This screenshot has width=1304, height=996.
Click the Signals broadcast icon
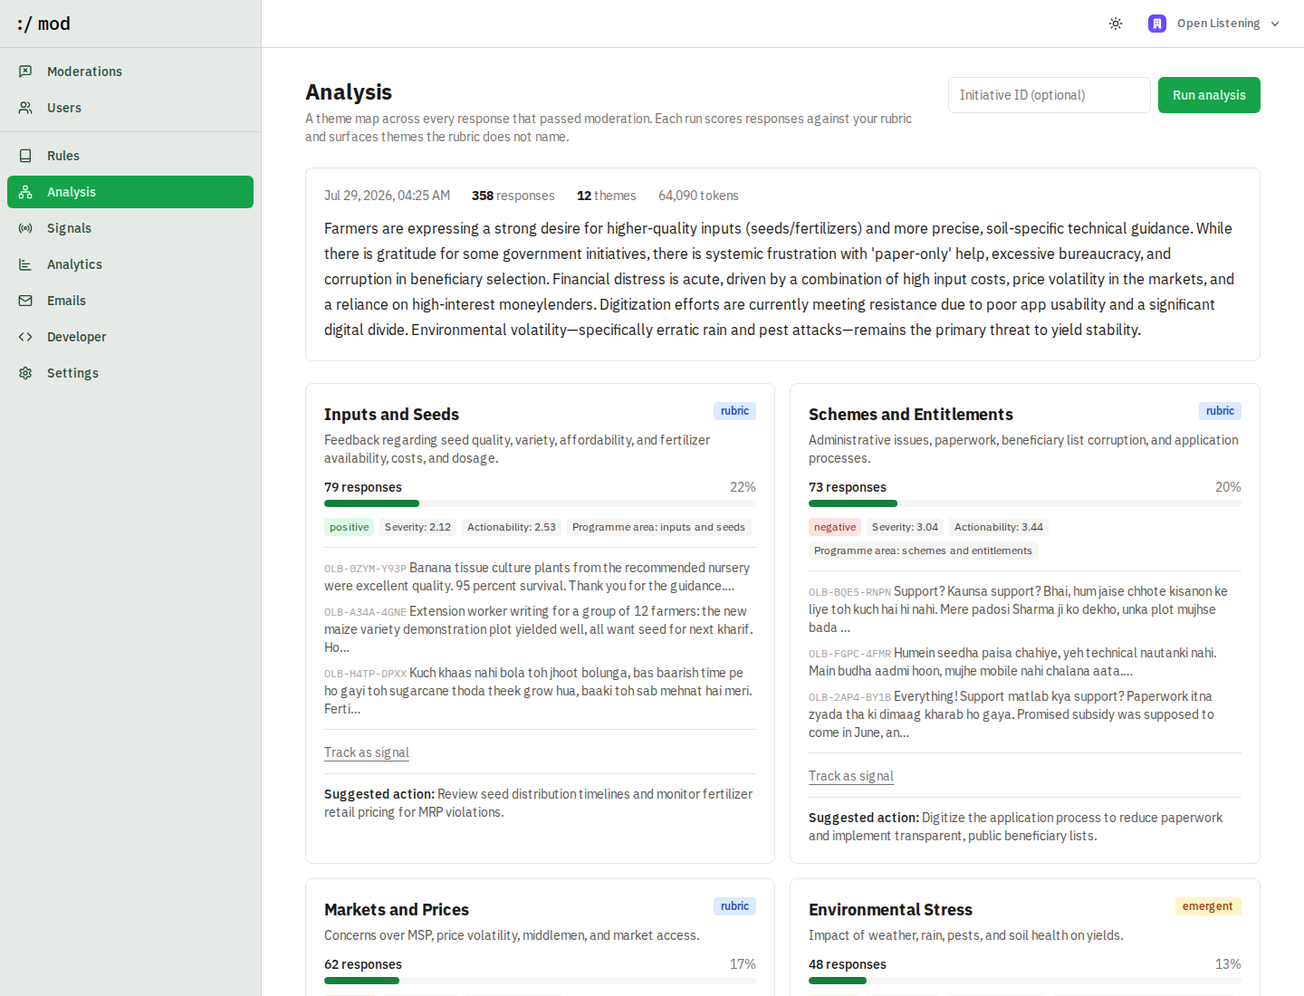pyautogui.click(x=25, y=228)
